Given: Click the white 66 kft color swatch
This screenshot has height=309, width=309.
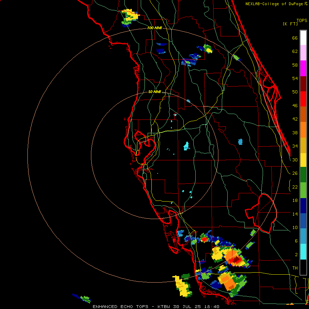Looking at the screenshot, I should tap(303, 38).
